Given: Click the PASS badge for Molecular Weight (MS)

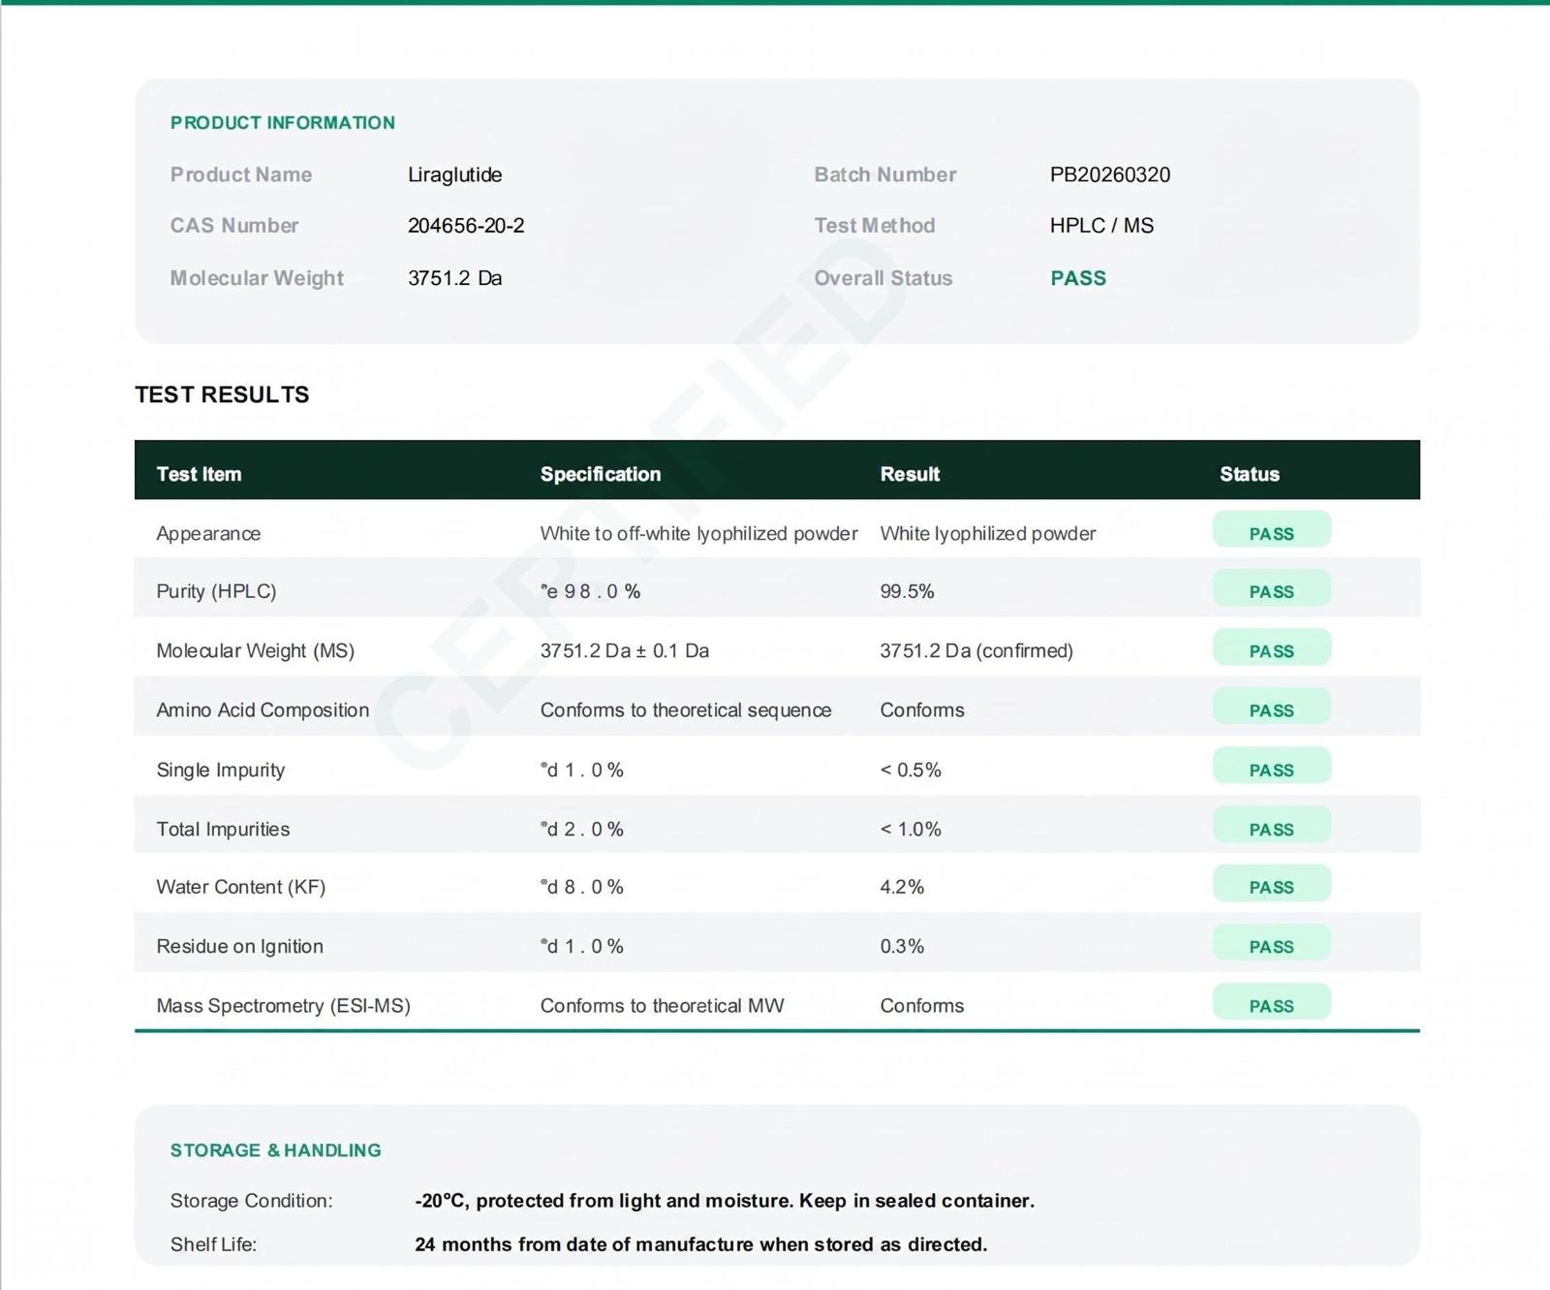Looking at the screenshot, I should [x=1272, y=648].
